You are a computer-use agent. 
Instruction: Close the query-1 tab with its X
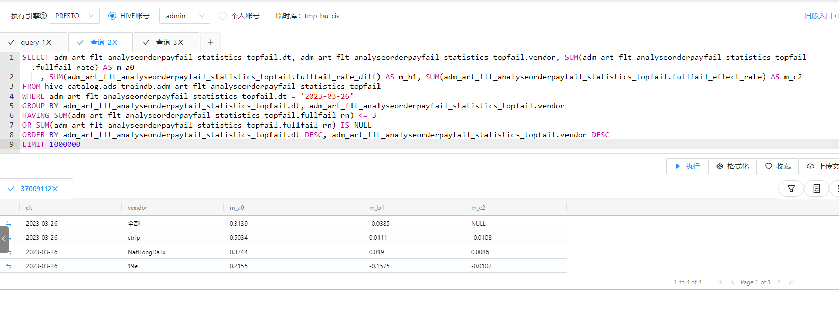pos(49,42)
